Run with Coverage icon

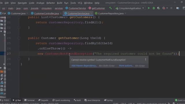159,8
